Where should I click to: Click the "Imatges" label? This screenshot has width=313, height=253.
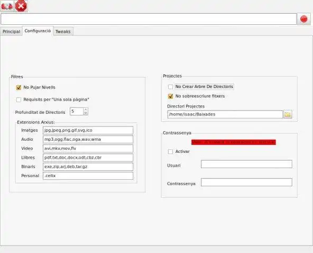click(30, 130)
